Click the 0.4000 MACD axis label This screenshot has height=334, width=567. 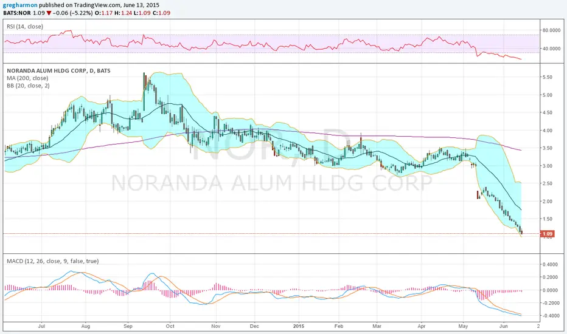coord(551,264)
